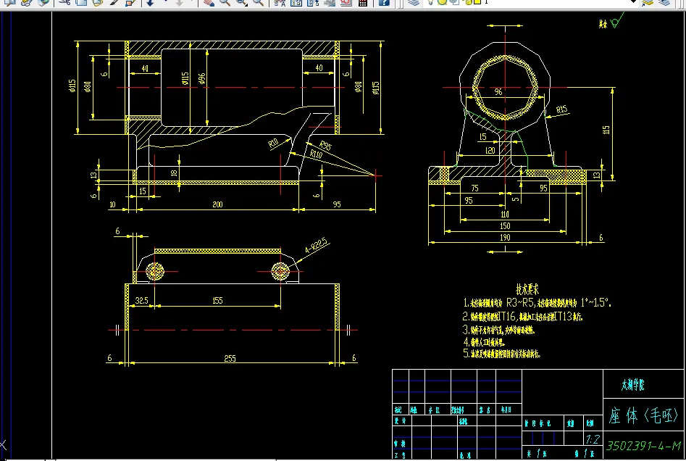Image resolution: width=686 pixels, height=461 pixels.
Task: Click the Cut to clipboard scissors icon
Action: [x=64, y=2]
